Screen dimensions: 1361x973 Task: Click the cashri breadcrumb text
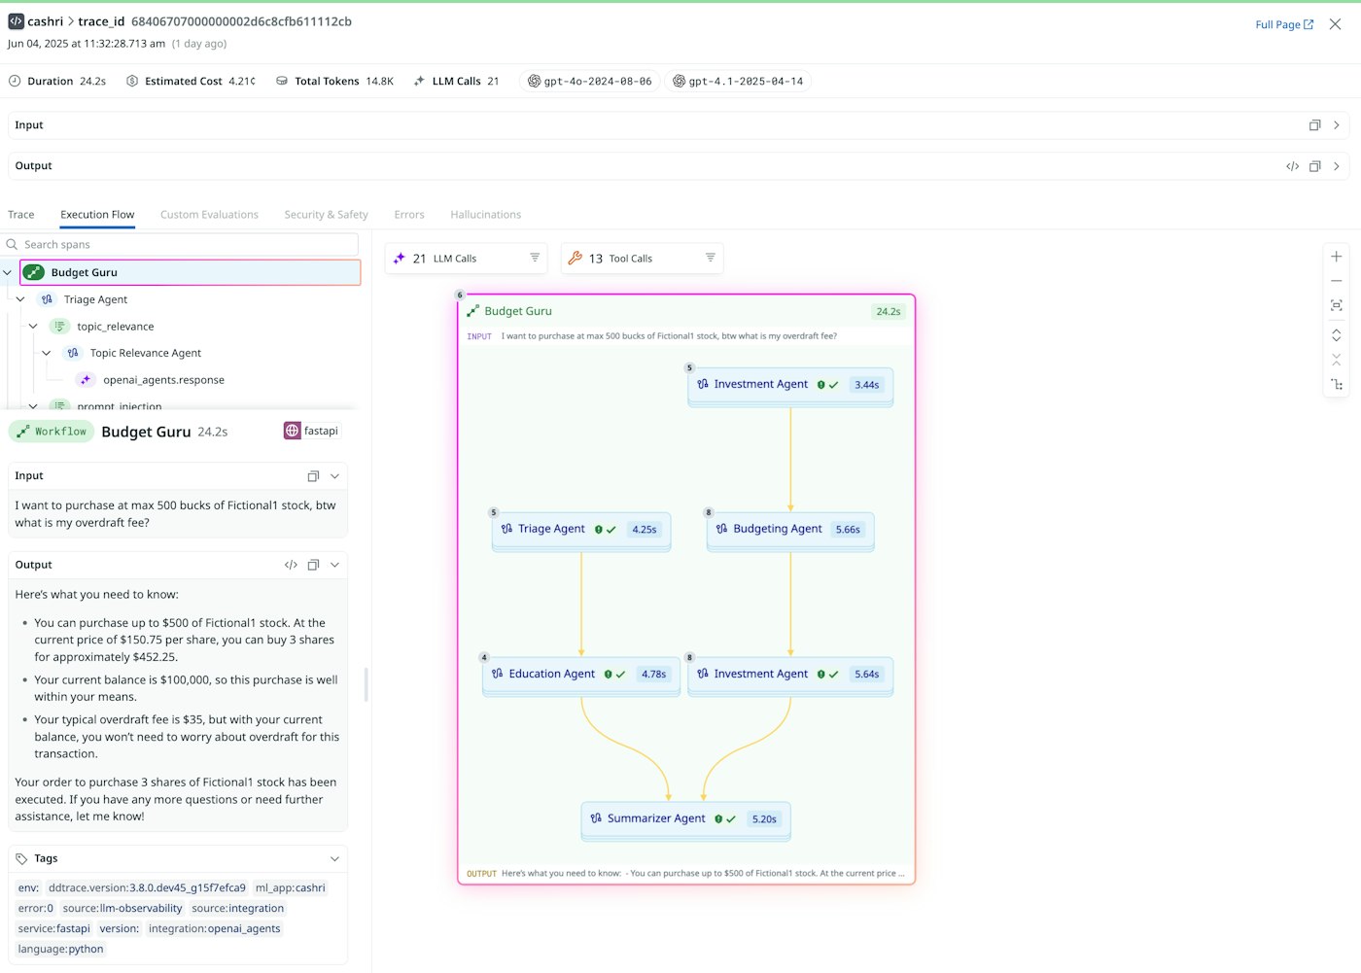point(46,21)
